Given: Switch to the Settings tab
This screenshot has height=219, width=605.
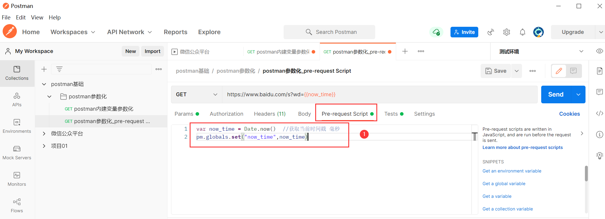Looking at the screenshot, I should click(x=425, y=114).
